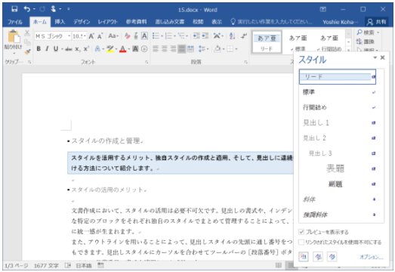Decrease the paragraph indent
The width and height of the screenshot is (395, 272).
click(196, 36)
